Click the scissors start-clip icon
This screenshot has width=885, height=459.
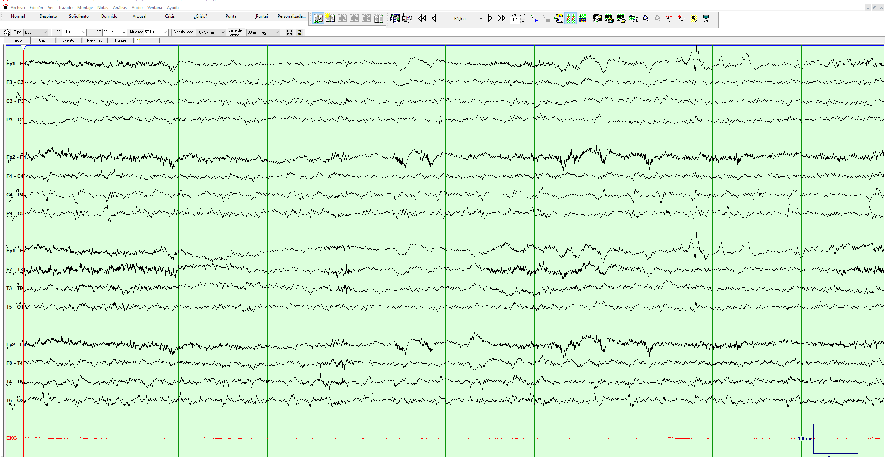[534, 19]
